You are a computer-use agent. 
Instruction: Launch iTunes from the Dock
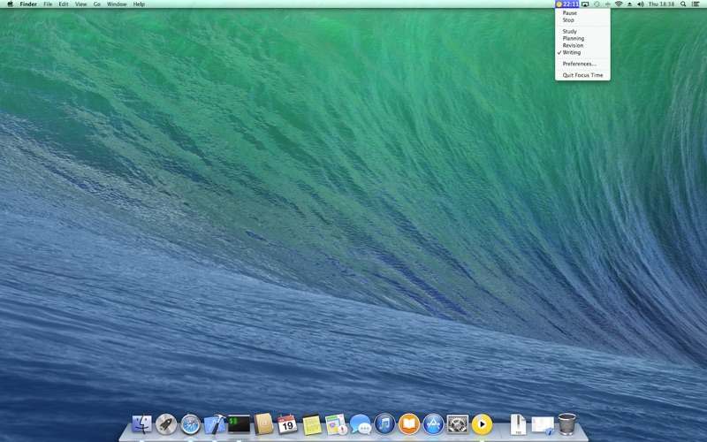click(x=384, y=424)
